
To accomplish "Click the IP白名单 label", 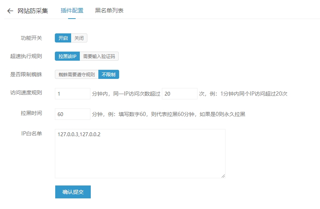I will click(x=32, y=134).
